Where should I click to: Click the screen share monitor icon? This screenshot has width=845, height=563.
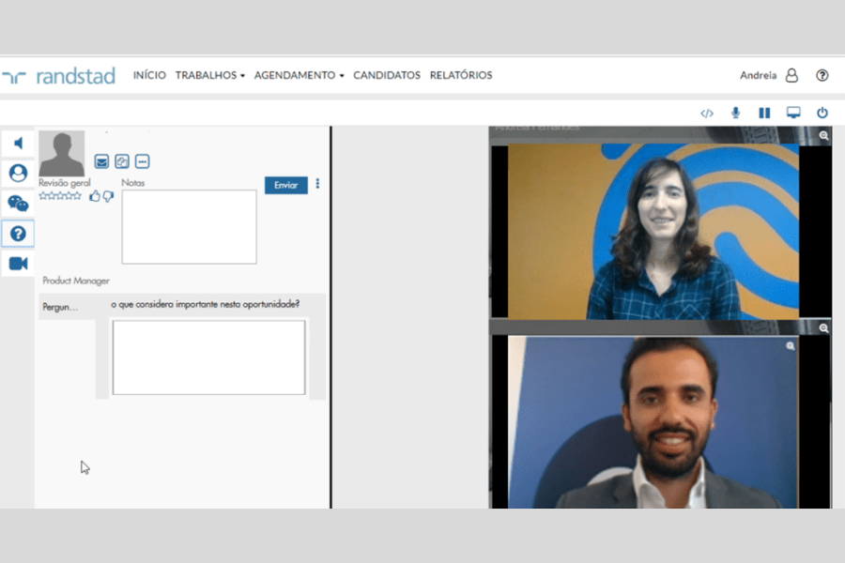pyautogui.click(x=793, y=113)
